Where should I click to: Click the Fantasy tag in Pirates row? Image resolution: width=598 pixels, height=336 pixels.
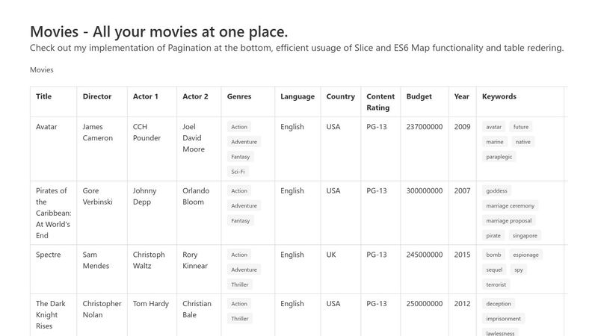click(x=240, y=220)
